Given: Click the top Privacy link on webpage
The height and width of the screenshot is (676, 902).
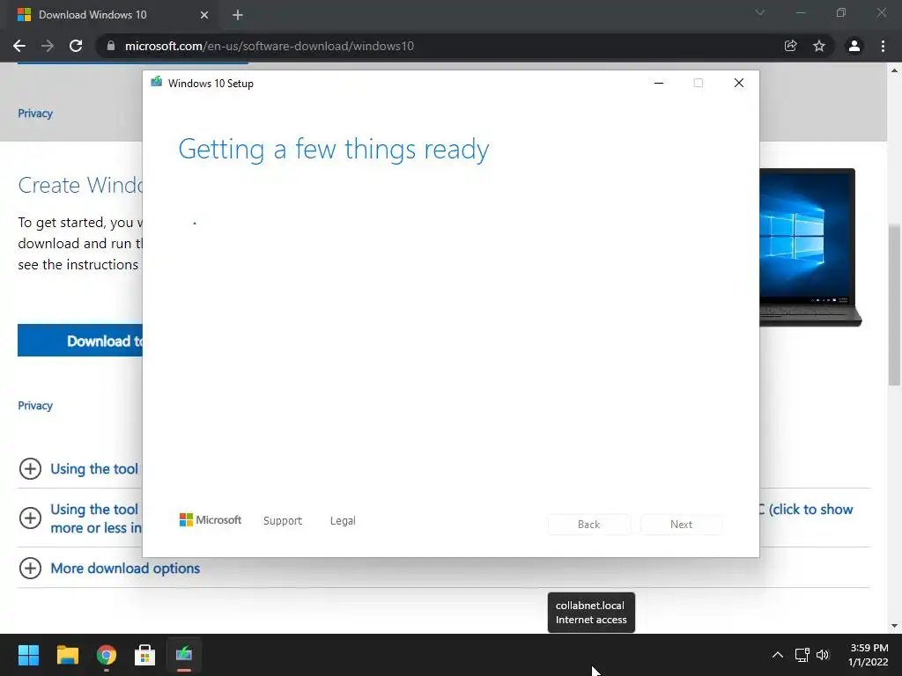Looking at the screenshot, I should 35,114.
